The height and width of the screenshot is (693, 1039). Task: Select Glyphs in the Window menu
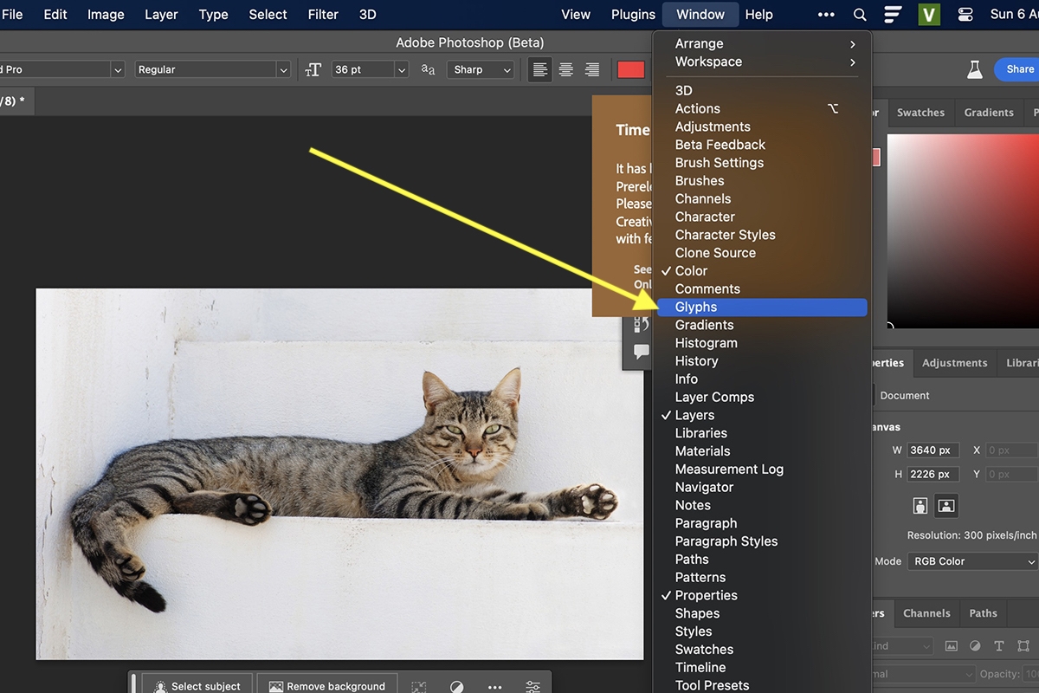762,307
